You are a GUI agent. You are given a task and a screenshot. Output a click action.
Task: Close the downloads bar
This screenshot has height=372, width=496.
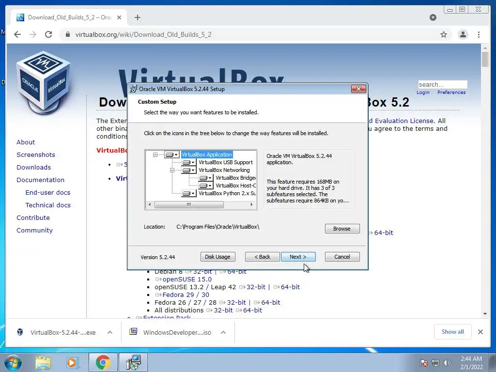point(480,332)
